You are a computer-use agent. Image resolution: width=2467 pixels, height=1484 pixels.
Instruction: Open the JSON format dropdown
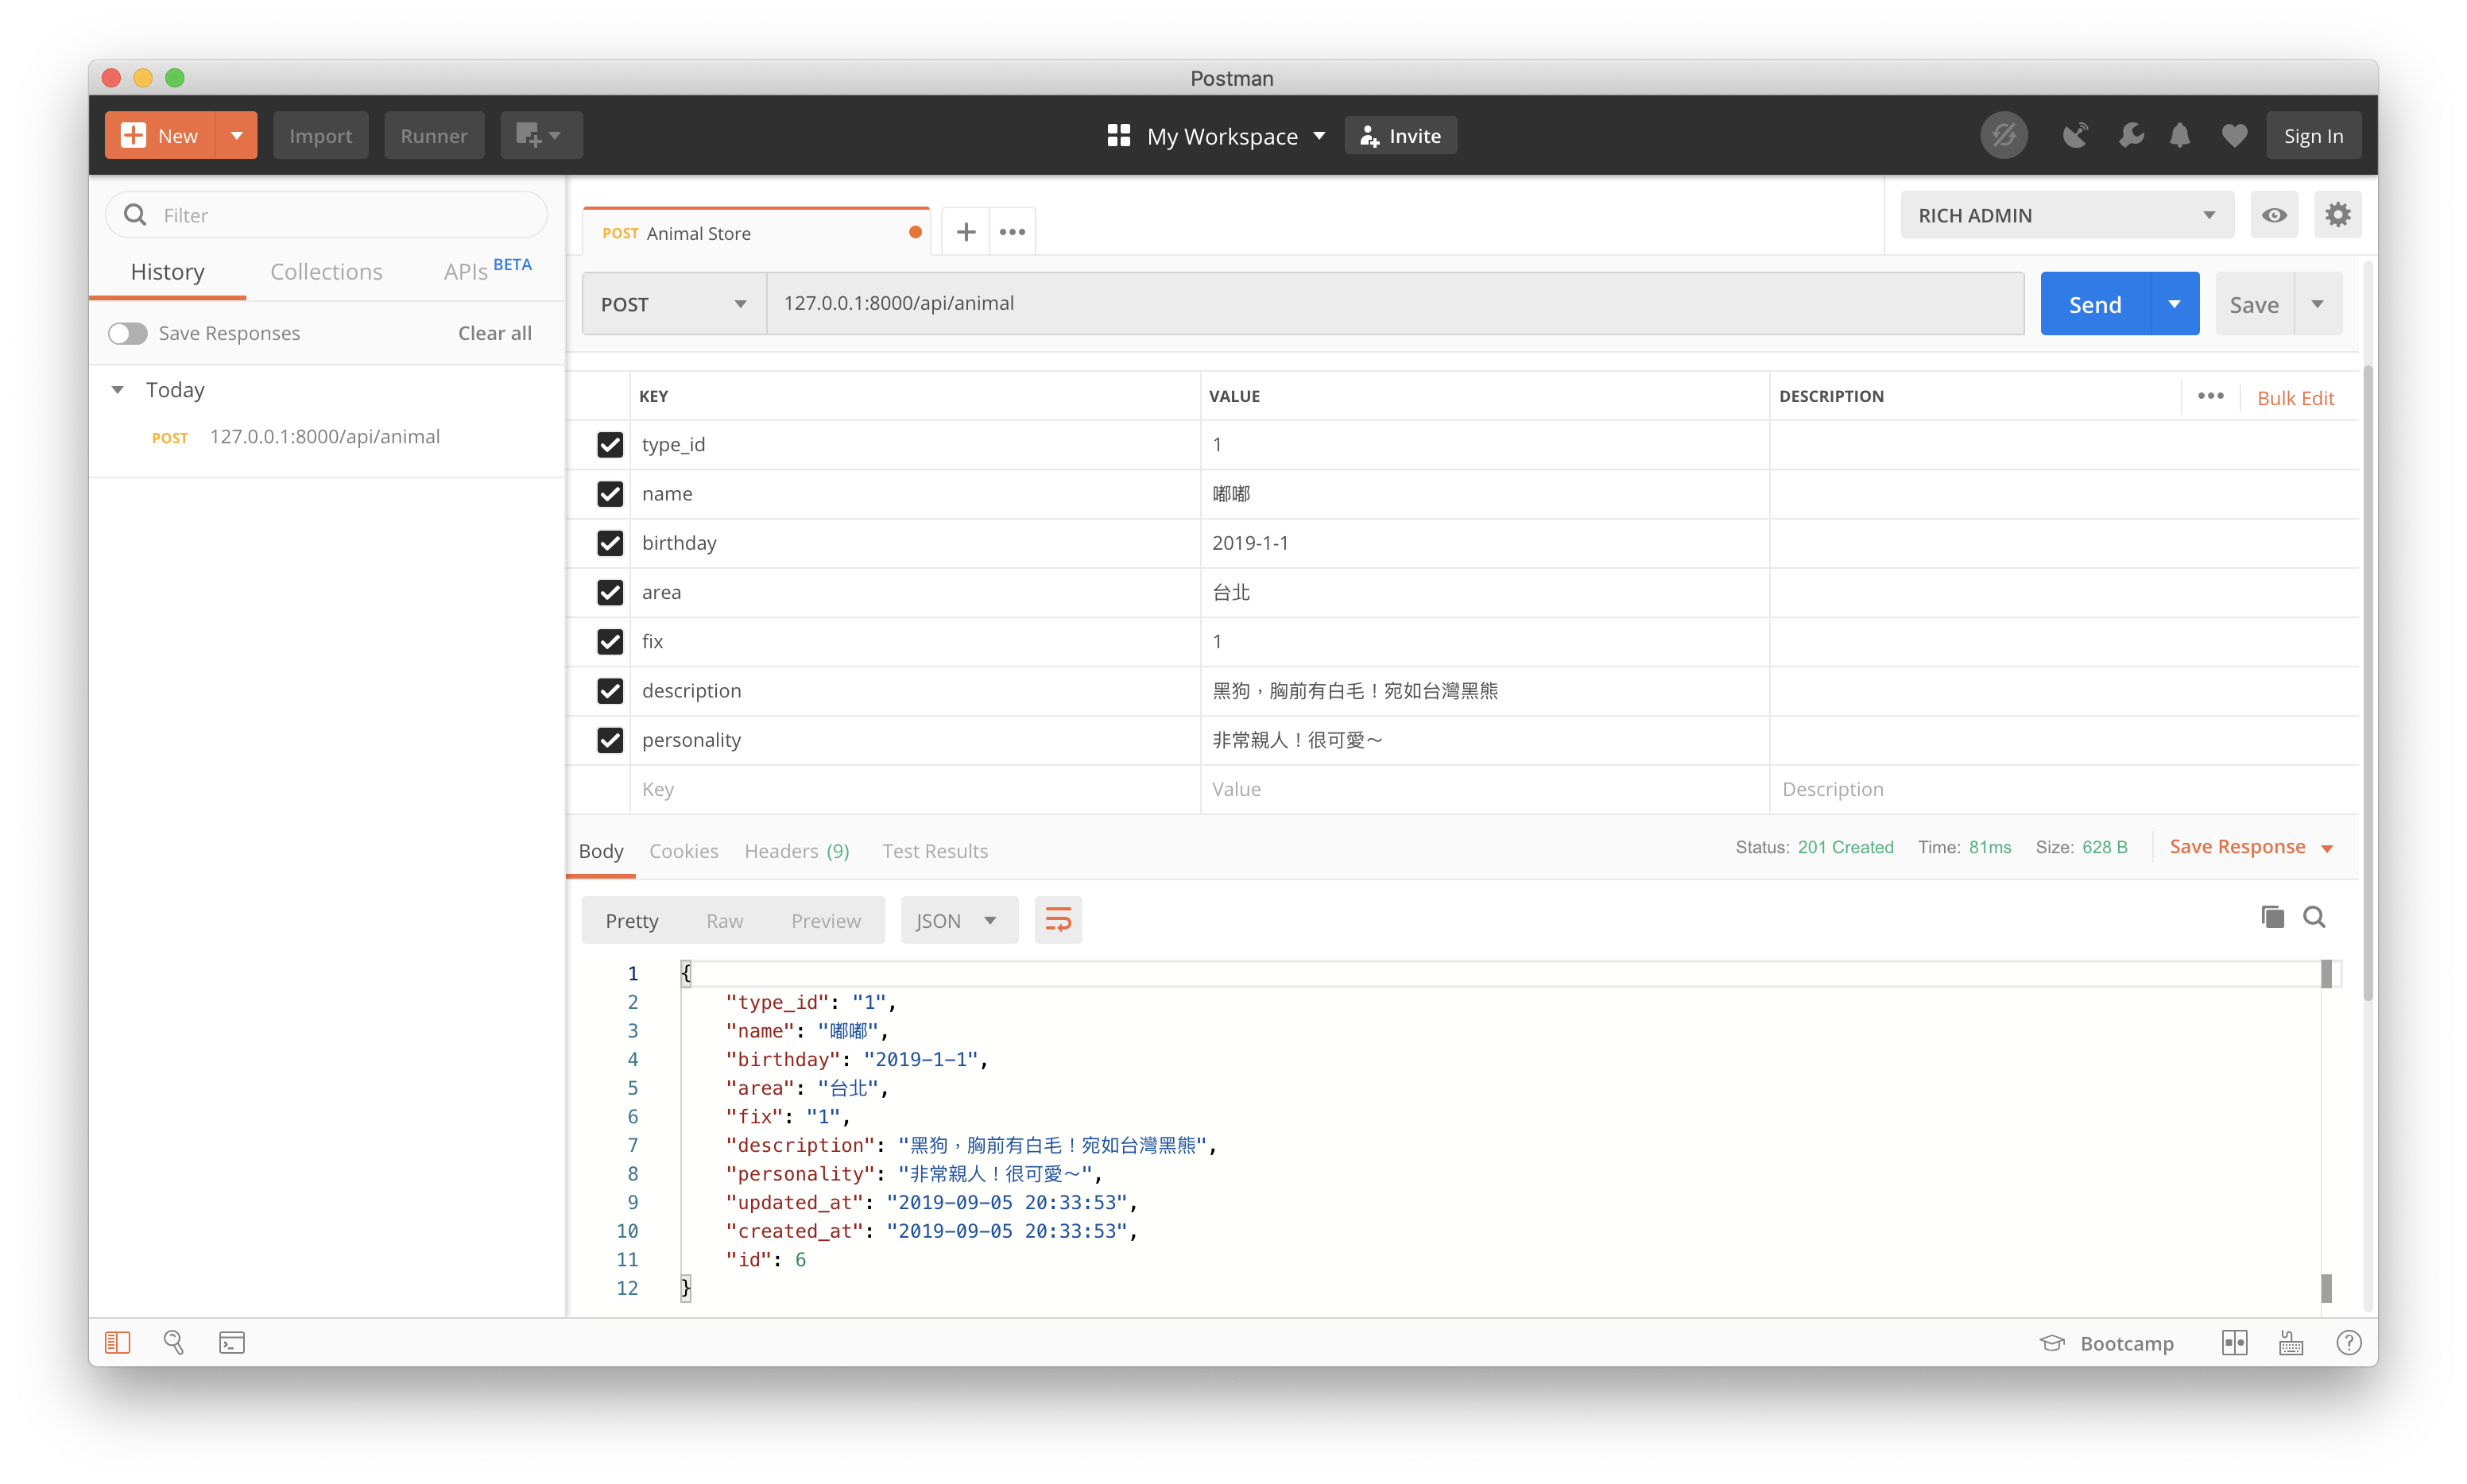point(958,920)
